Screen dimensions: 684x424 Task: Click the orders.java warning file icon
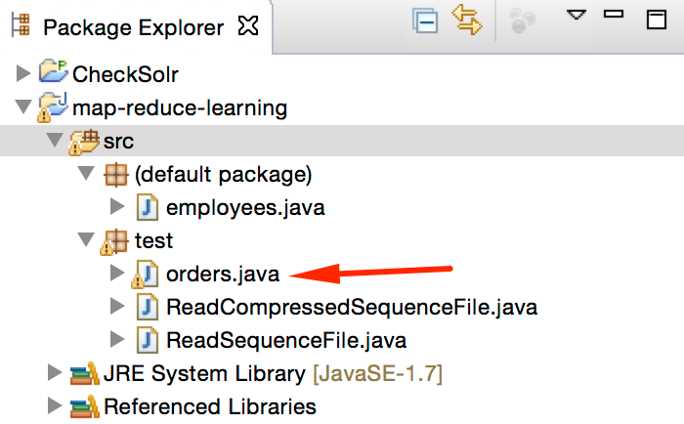[146, 275]
